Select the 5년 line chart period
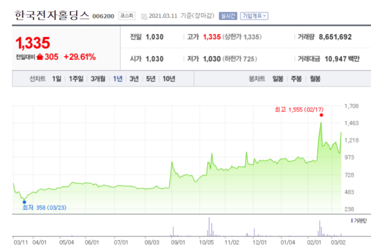 pyautogui.click(x=151, y=78)
